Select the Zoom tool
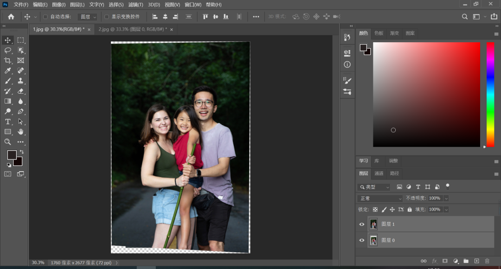Screen dimensions: 501x269 tap(8, 142)
